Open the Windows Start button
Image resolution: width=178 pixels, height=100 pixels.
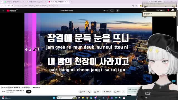(54, 98)
